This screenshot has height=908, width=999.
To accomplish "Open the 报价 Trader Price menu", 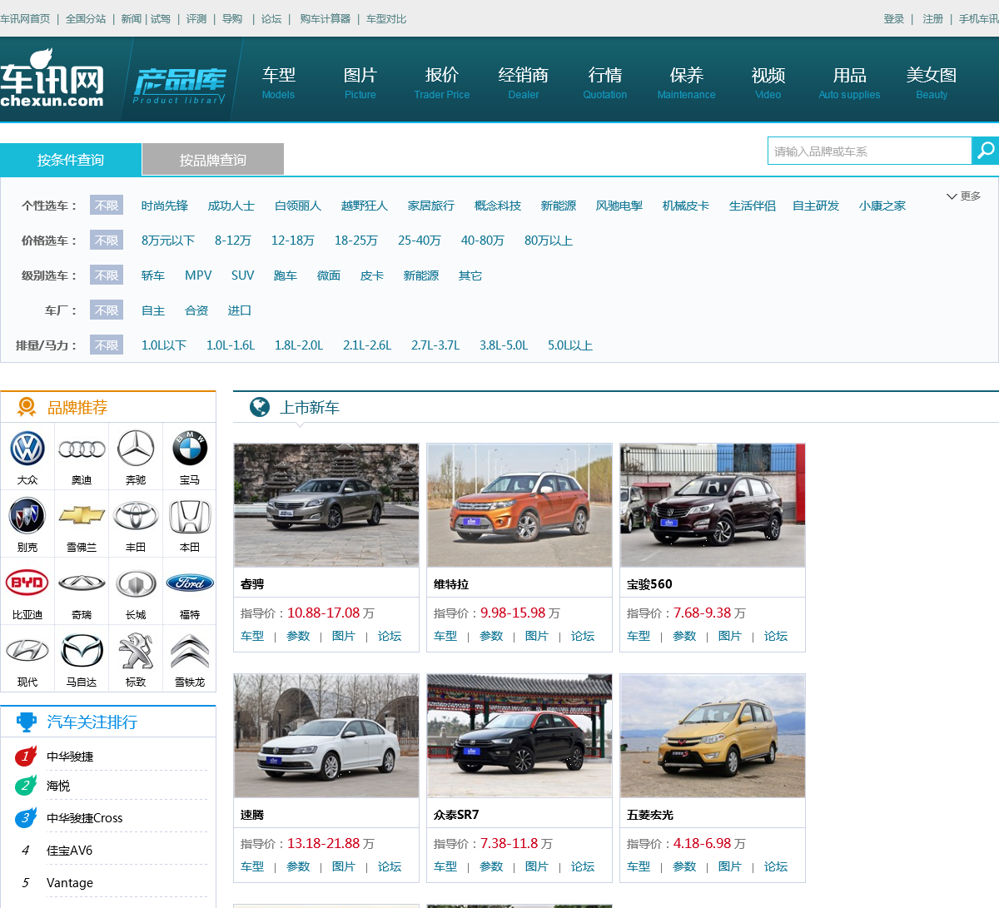I will 442,82.
